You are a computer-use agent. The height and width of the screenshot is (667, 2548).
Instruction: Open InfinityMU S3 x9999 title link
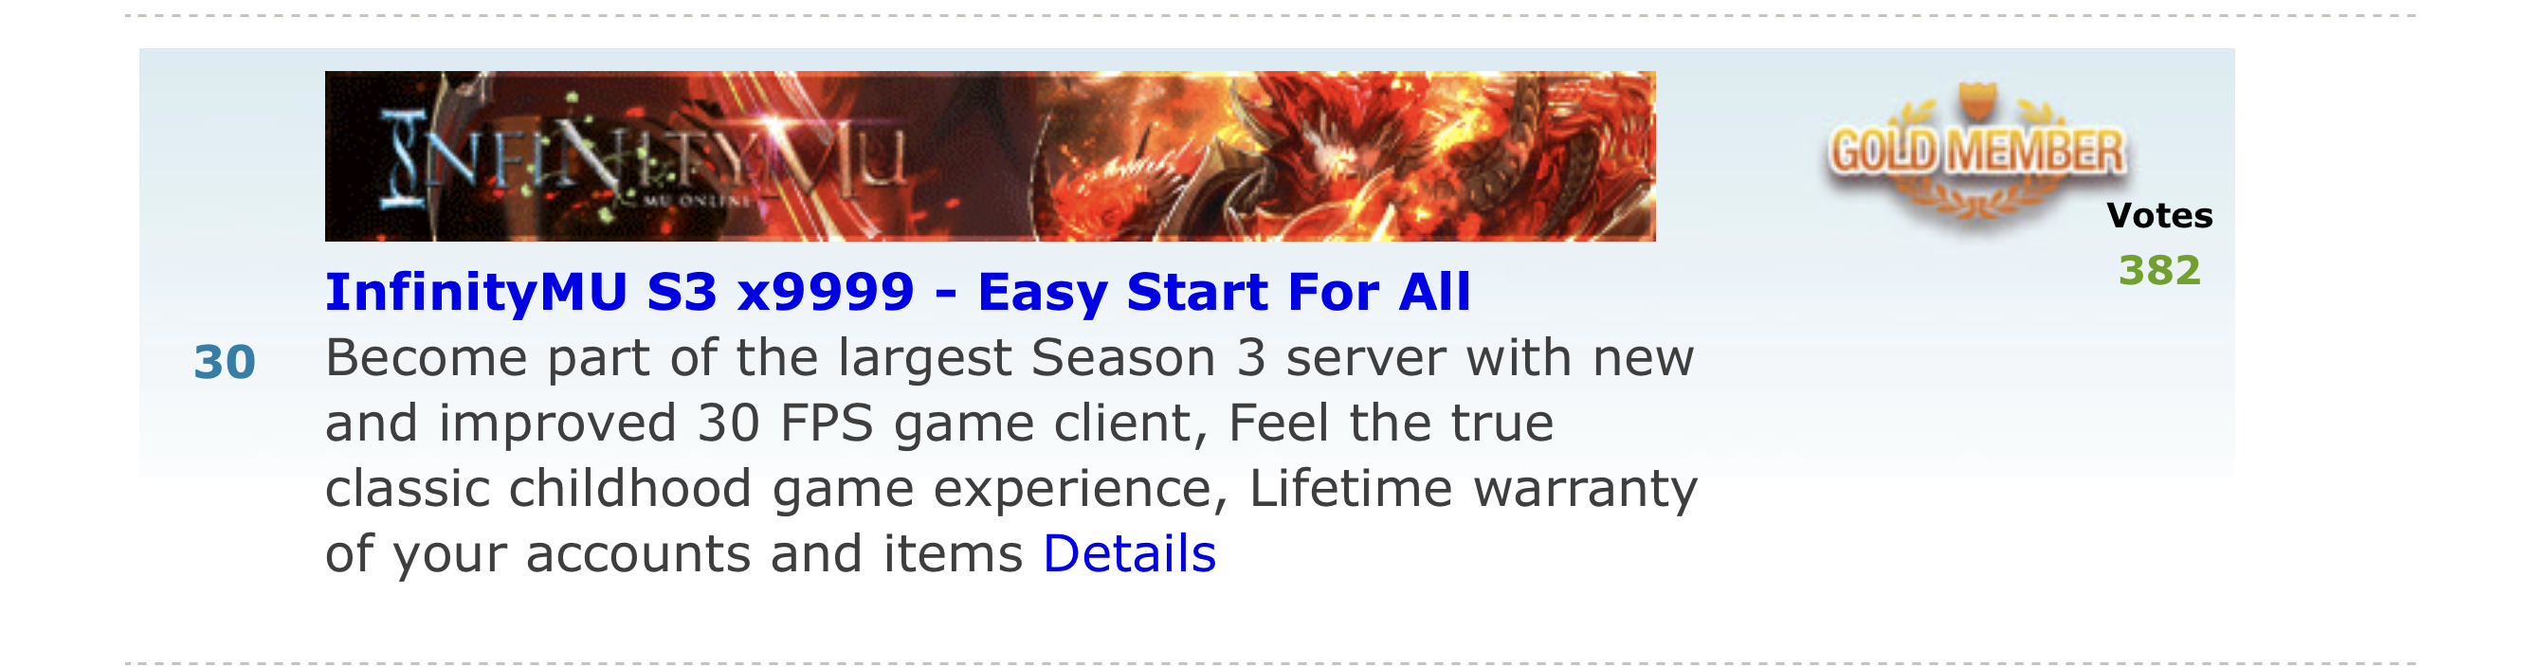coord(898,292)
